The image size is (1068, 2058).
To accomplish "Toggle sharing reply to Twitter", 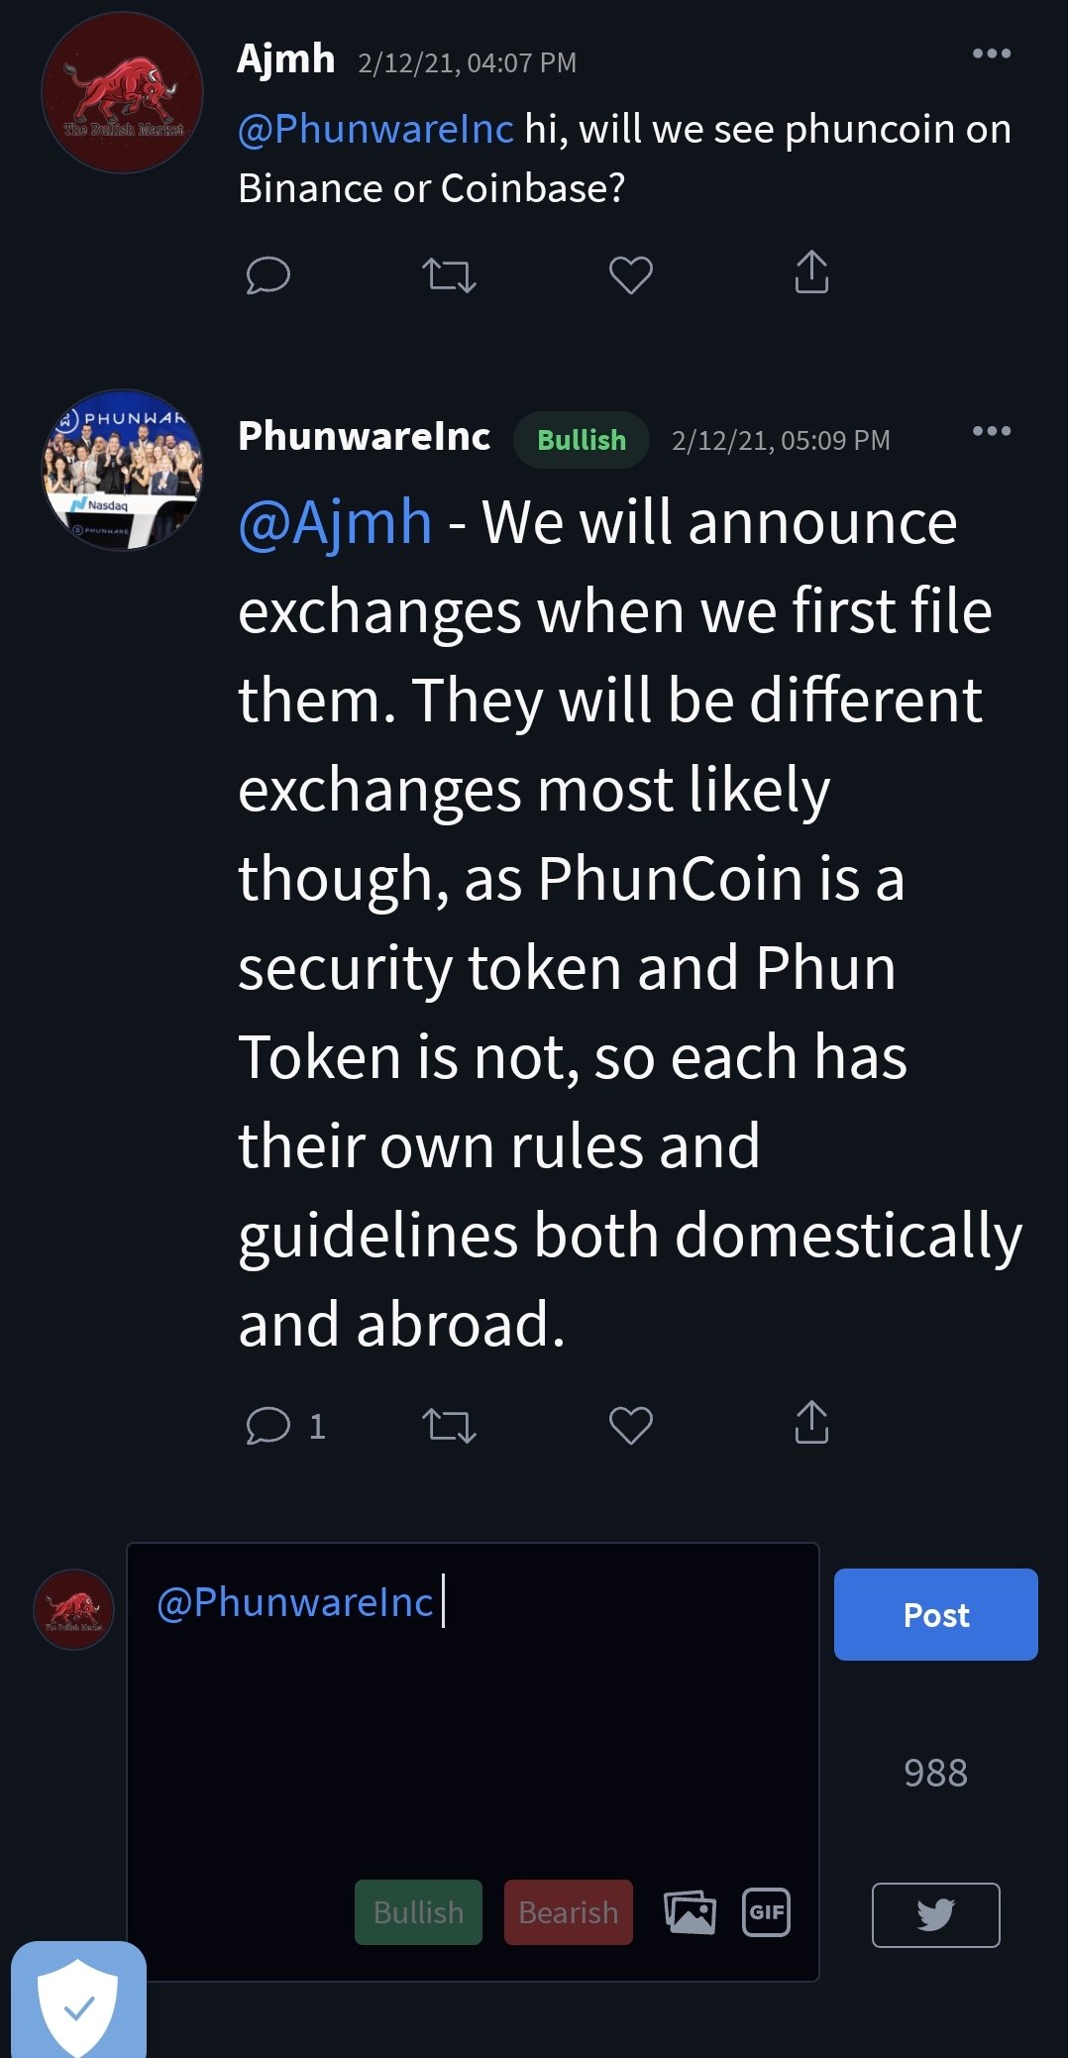I will (x=935, y=1914).
